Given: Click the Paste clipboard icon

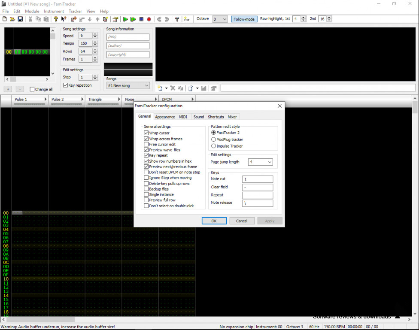Looking at the screenshot, I should 46,19.
